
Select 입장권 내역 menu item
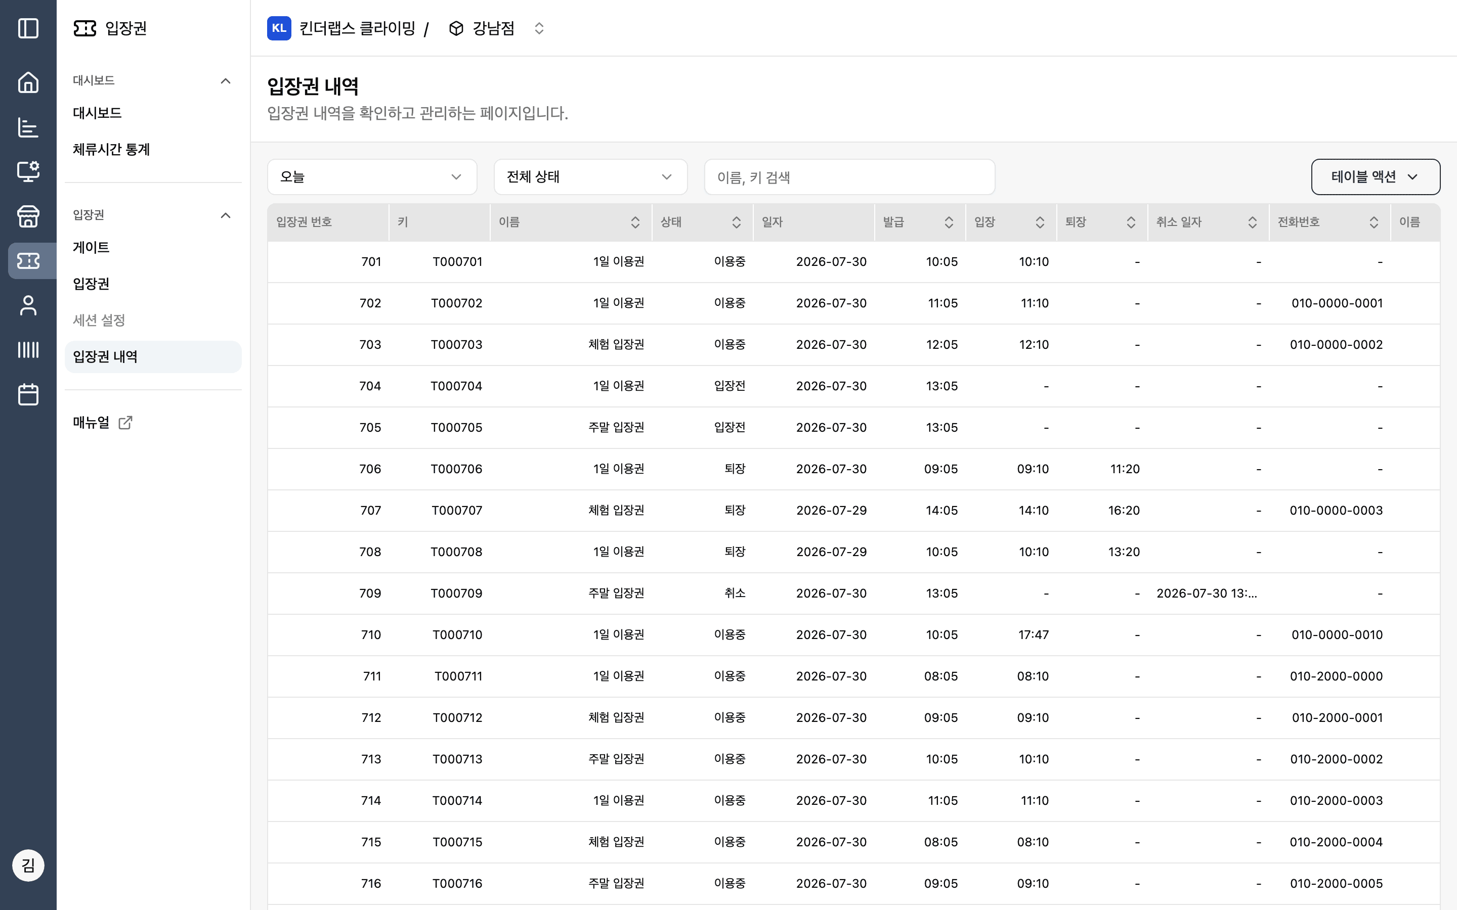tap(153, 357)
